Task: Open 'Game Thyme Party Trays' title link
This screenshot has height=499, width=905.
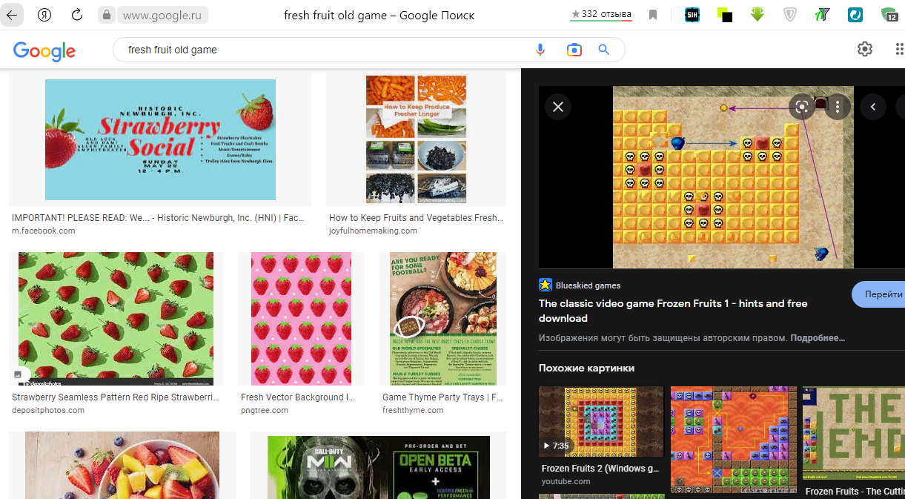Action: (442, 397)
